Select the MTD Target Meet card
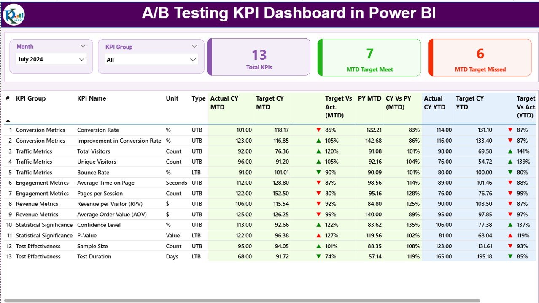 (369, 57)
